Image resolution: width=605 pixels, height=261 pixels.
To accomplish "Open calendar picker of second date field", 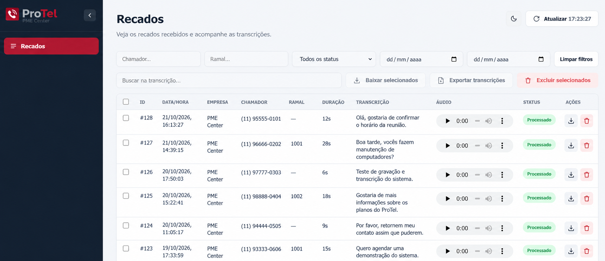I will tap(541, 59).
